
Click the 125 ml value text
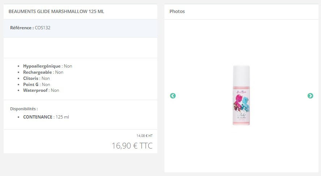62,117
